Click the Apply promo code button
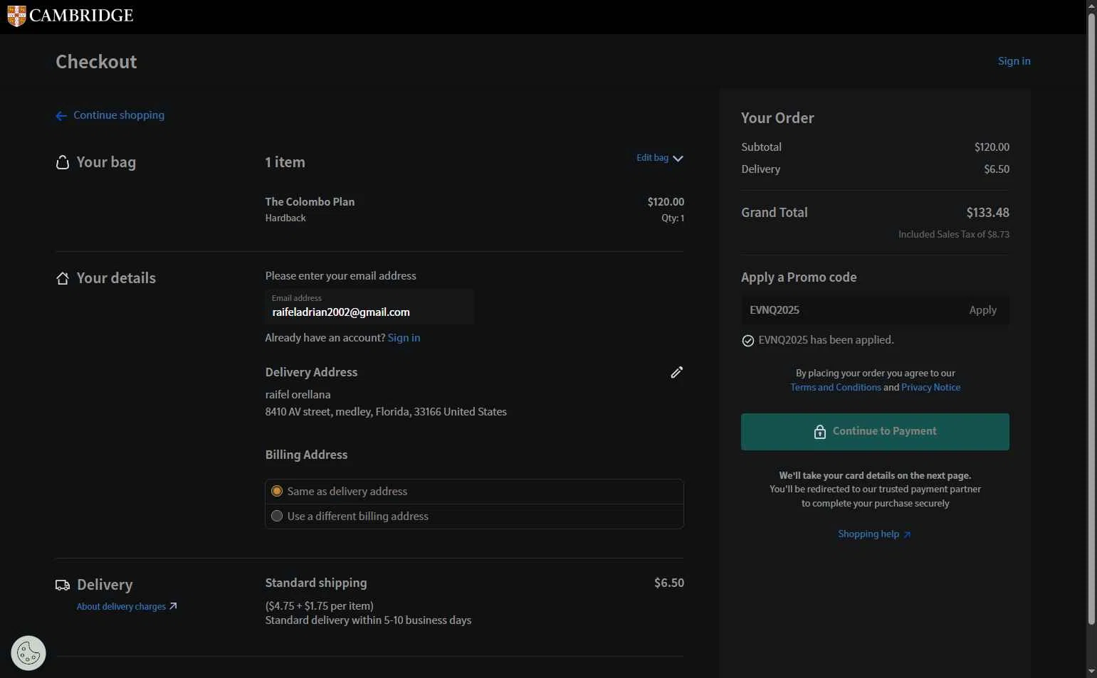This screenshot has height=678, width=1097. (x=982, y=310)
